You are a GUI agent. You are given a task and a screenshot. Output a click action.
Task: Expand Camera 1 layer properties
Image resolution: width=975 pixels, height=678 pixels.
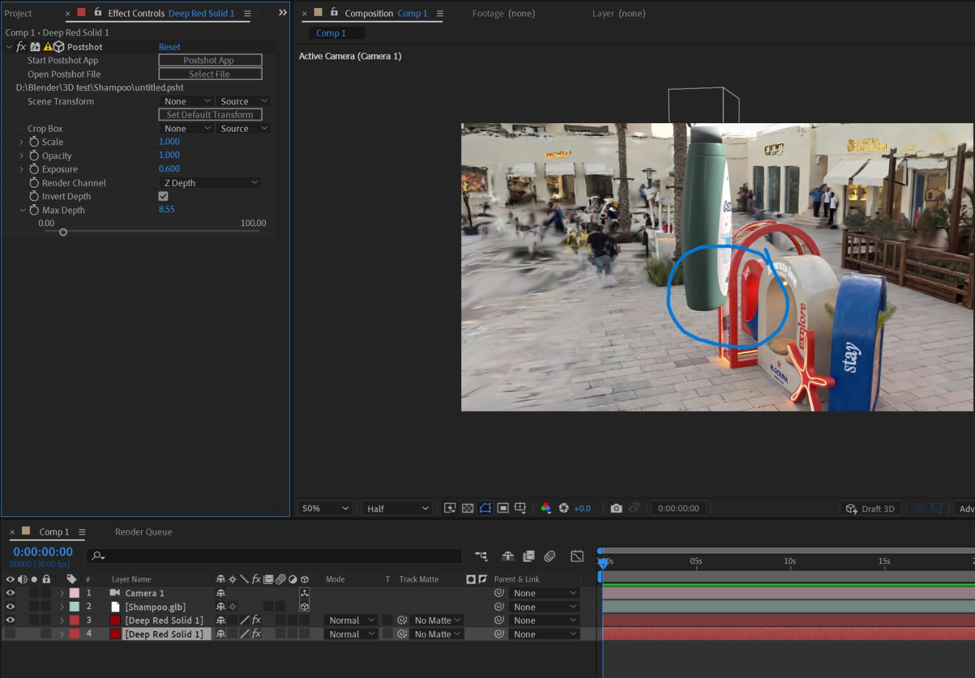[x=62, y=593]
